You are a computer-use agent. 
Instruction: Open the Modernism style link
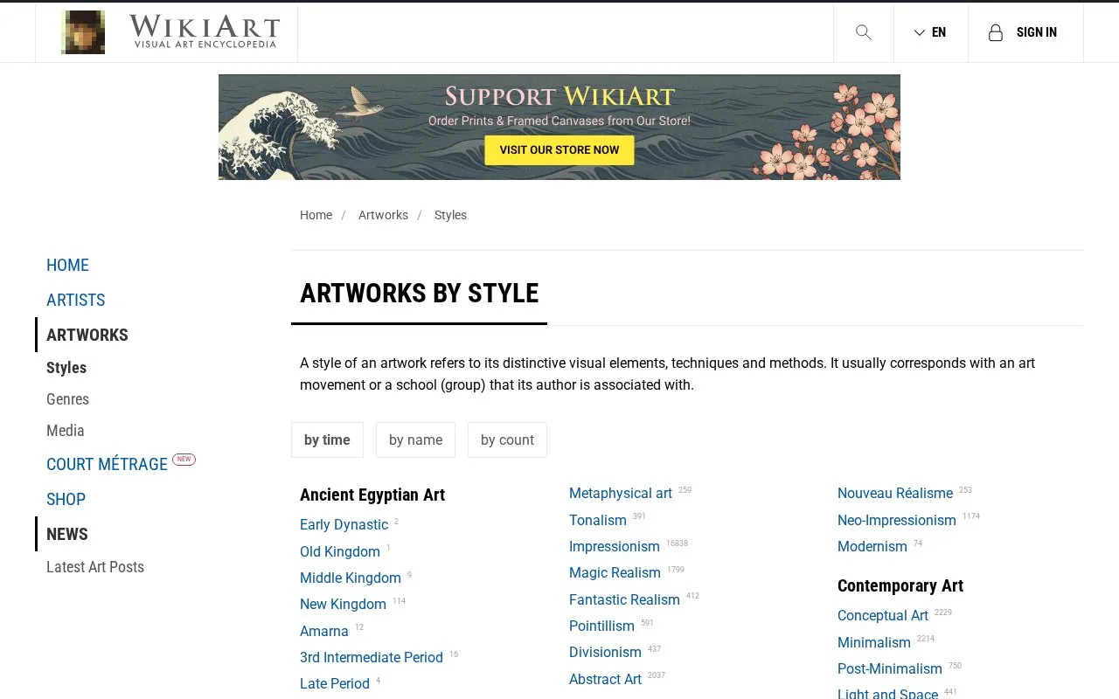(x=872, y=546)
